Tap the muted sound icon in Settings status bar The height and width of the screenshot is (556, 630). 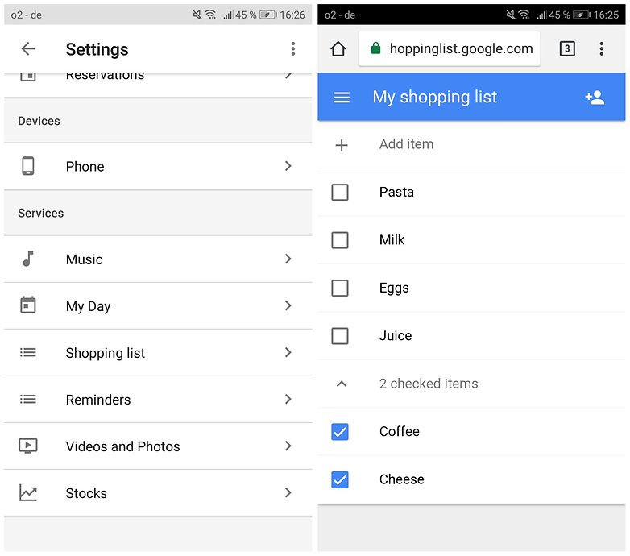(x=197, y=15)
